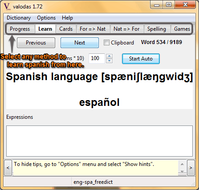
Task: Decrease the time value using down spinner
Action: click(x=110, y=61)
